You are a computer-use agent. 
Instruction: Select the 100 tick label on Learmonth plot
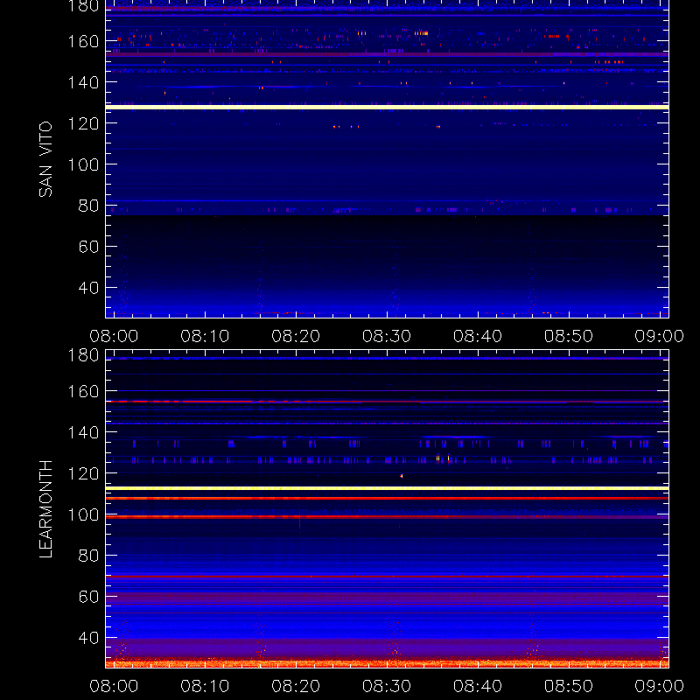click(83, 514)
